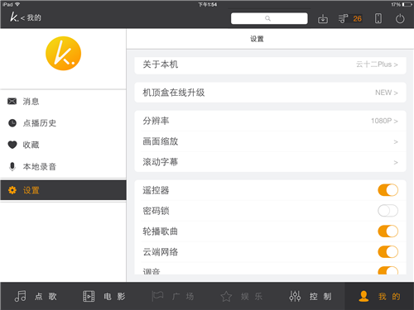
Task: Click the microphone icon beside 本地录音
Action: click(x=12, y=166)
